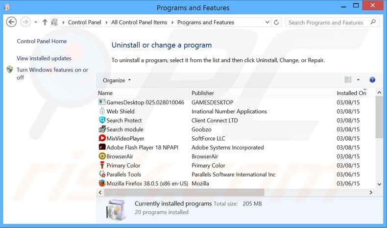Image resolution: width=387 pixels, height=228 pixels.
Task: Click publisher SoftForce LLC
Action: pyautogui.click(x=208, y=138)
